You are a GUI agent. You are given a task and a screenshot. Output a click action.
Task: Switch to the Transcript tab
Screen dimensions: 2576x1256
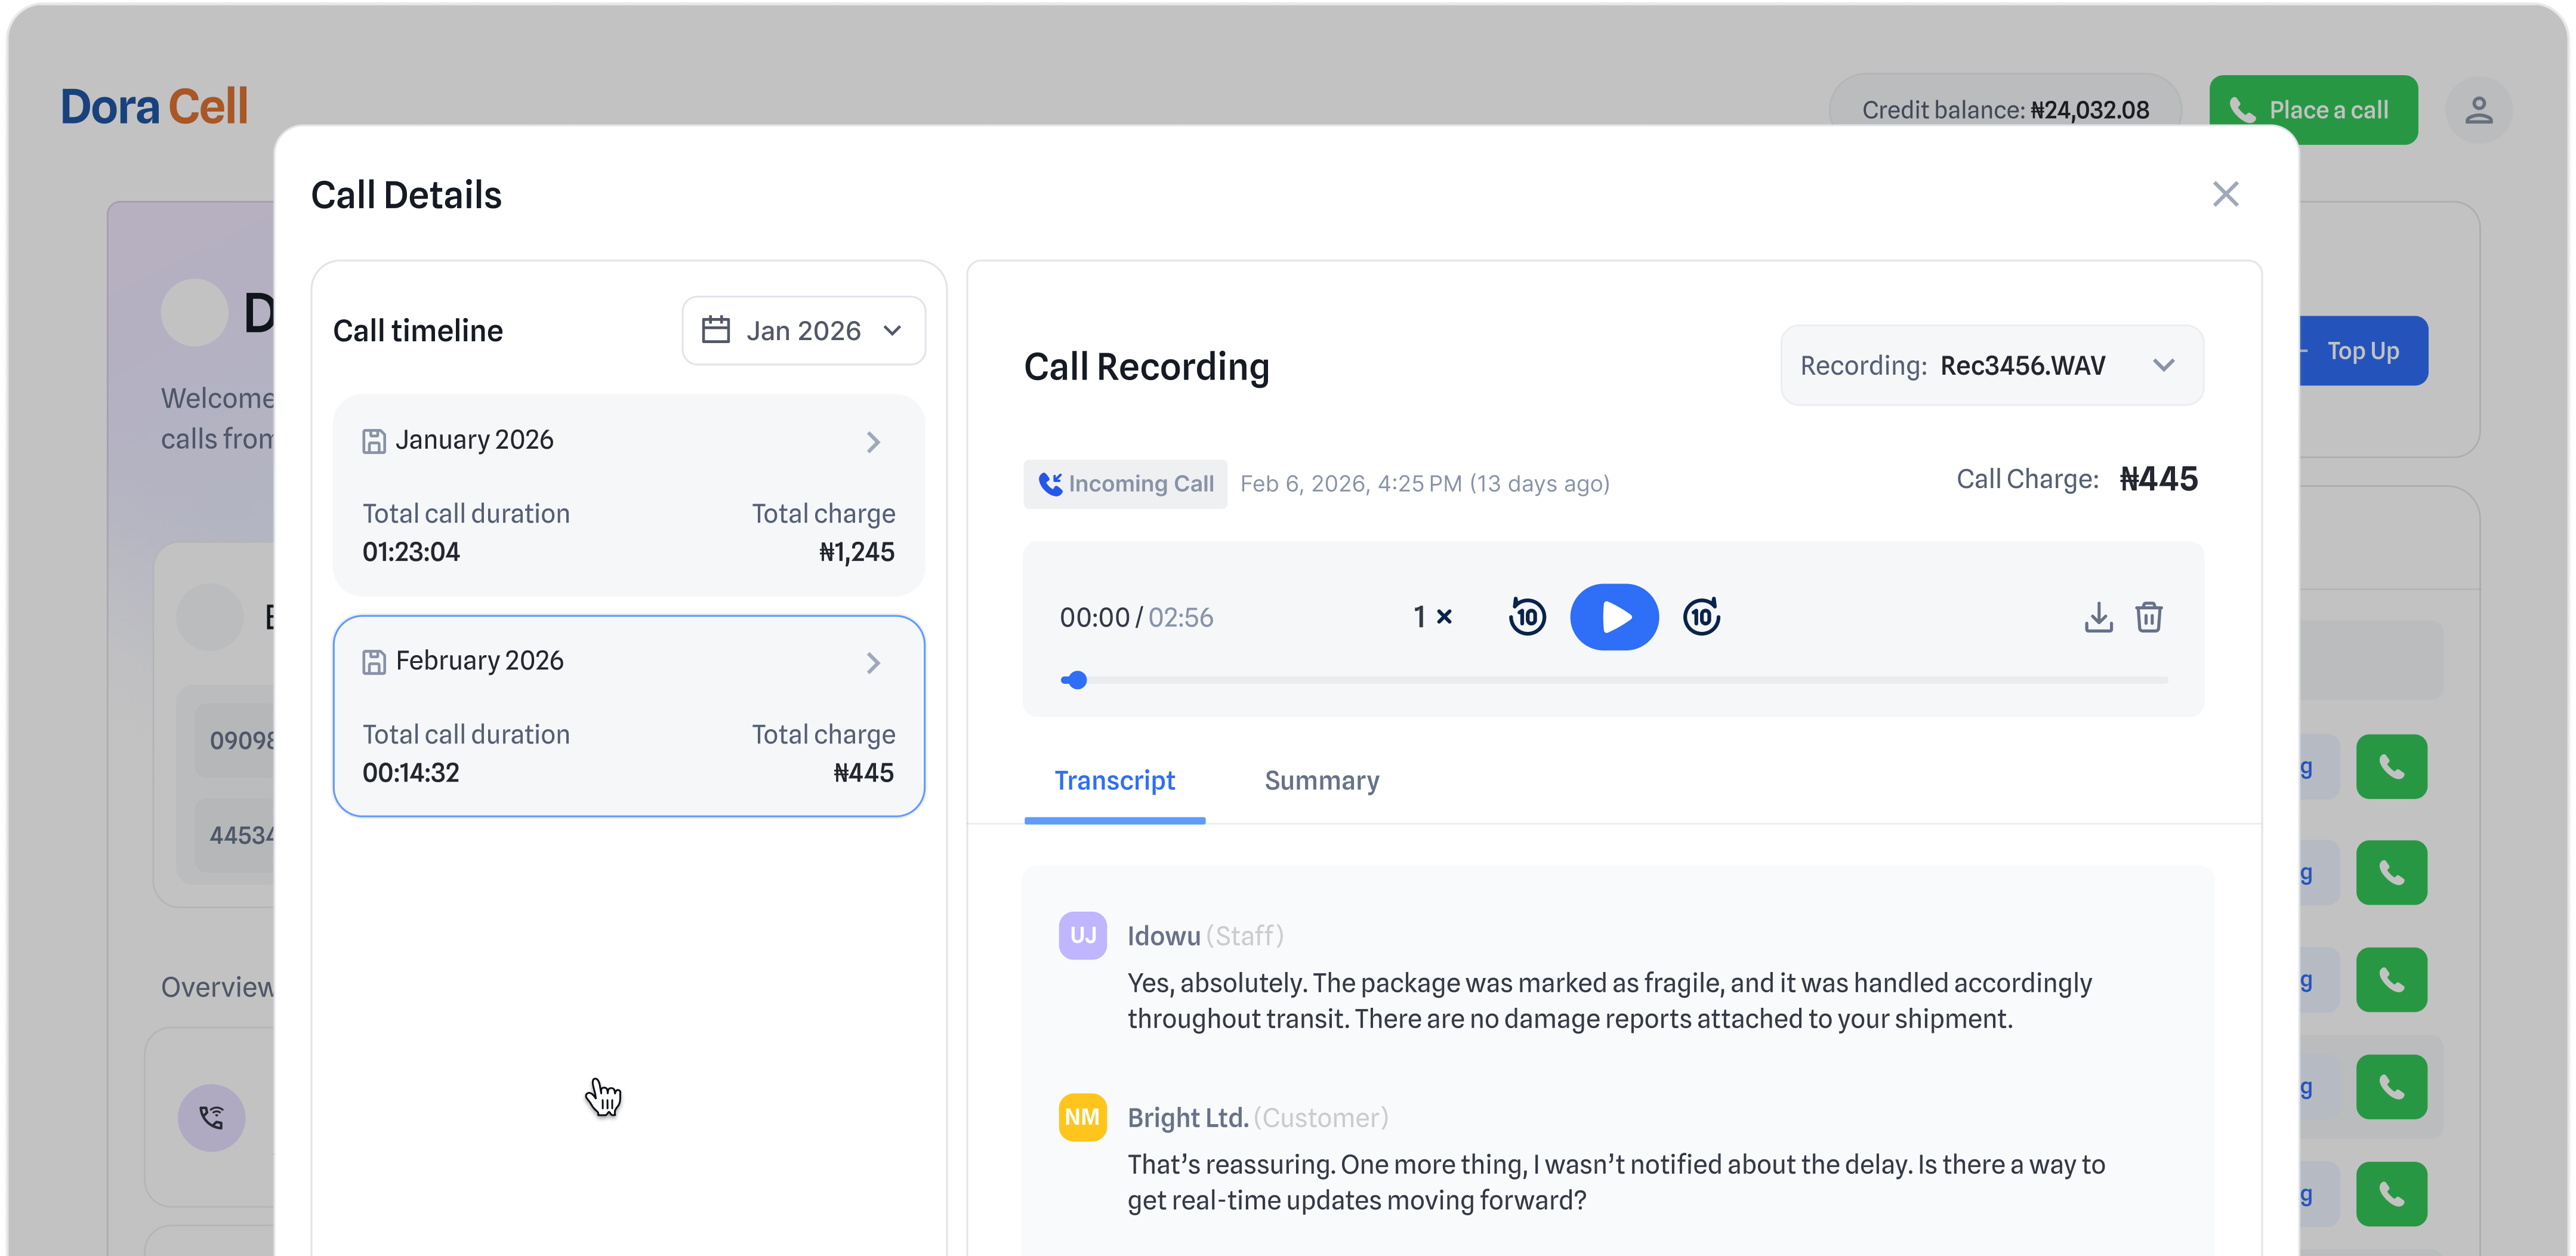1114,781
